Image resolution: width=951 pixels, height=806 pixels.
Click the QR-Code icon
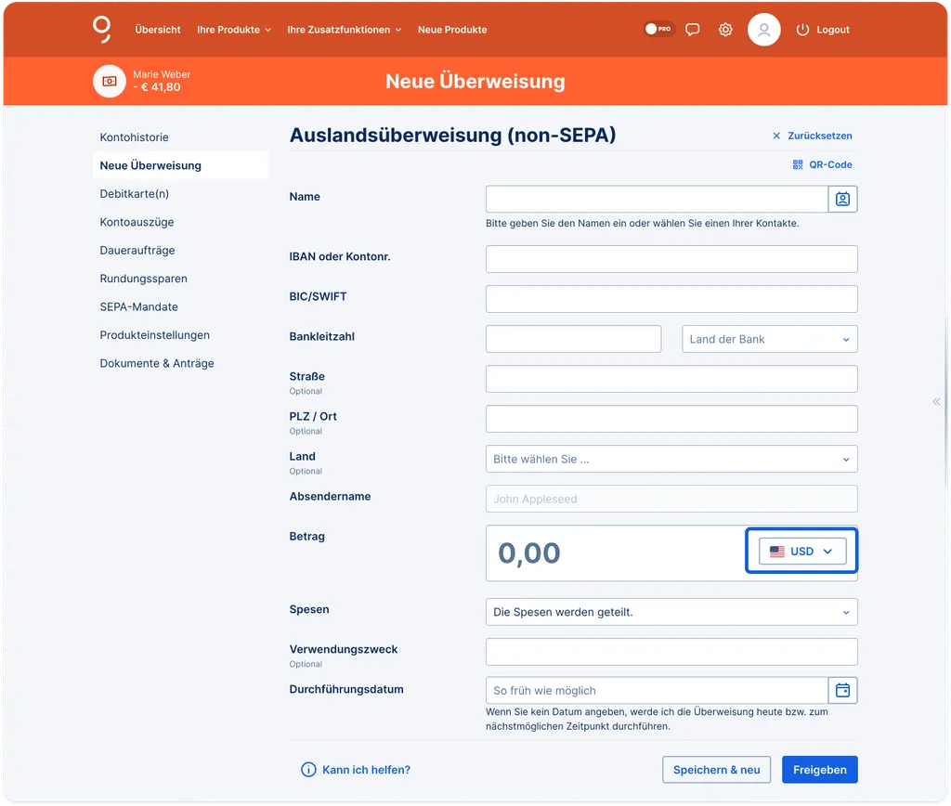click(798, 164)
